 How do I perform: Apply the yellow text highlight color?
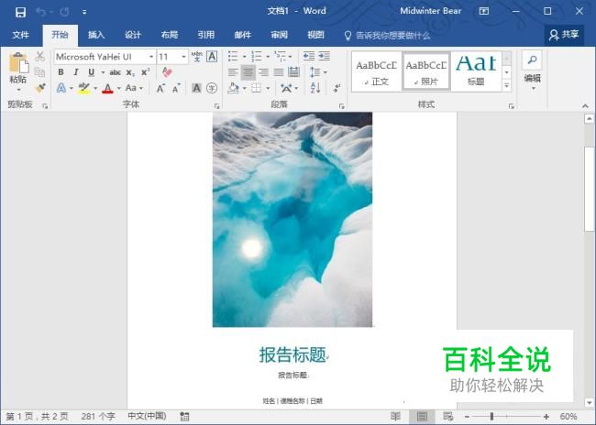point(84,89)
